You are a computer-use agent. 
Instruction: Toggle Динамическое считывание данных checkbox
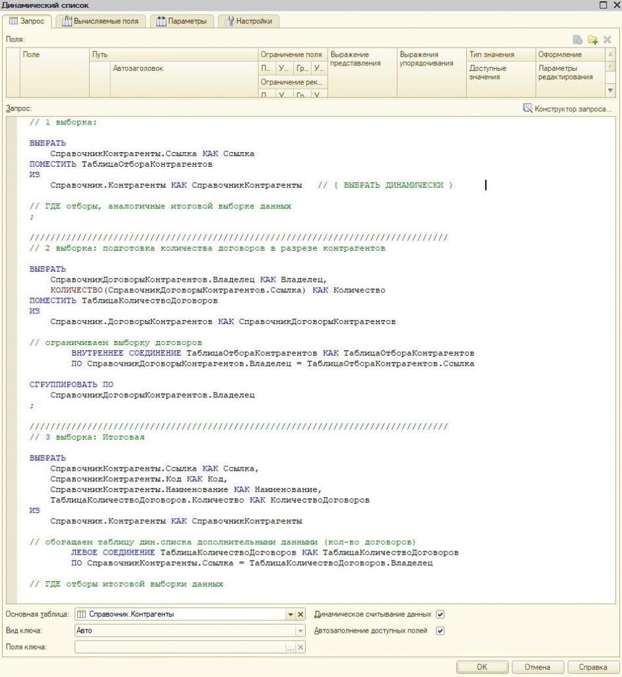tap(440, 614)
